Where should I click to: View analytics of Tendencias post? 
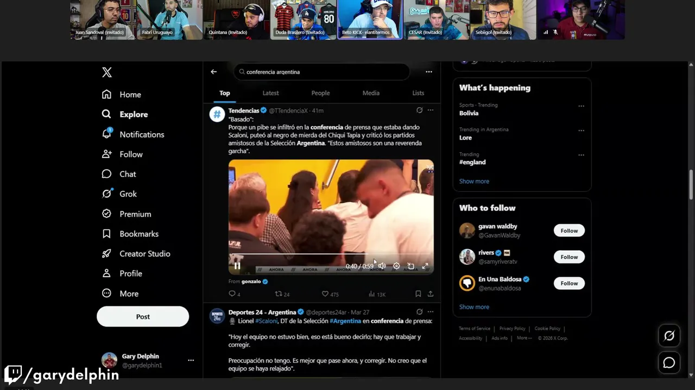(377, 294)
